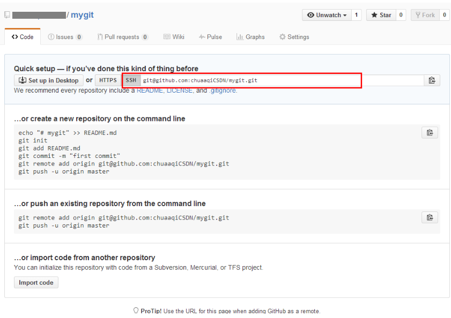
Task: Click the Pull requests count badge
Action: (x=145, y=37)
